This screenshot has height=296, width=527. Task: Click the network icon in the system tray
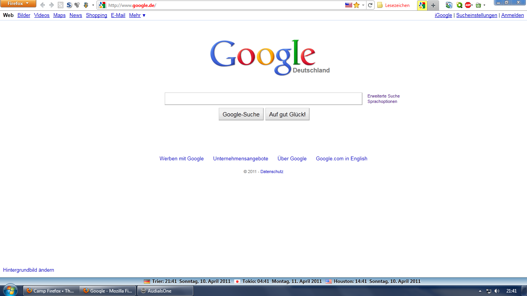pos(489,291)
